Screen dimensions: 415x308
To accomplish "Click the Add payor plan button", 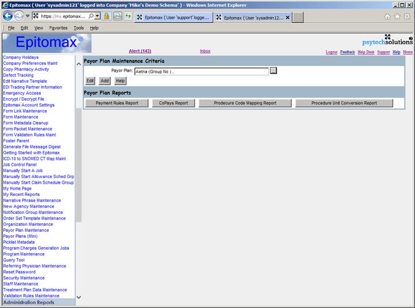I will (105, 81).
